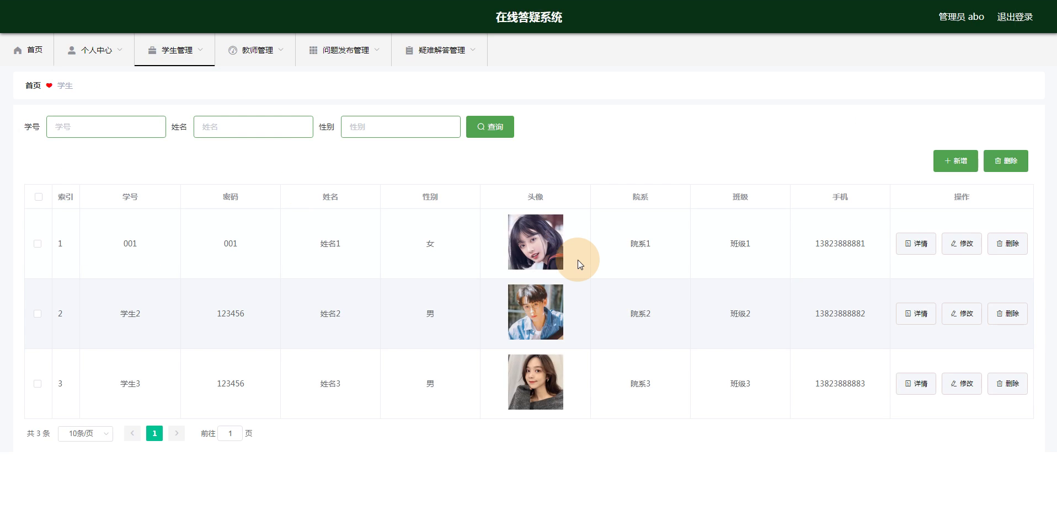Screen dimensions: 1057x516
Task: Click pencil icon in row 姓名1 修改 button
Action: tap(954, 244)
